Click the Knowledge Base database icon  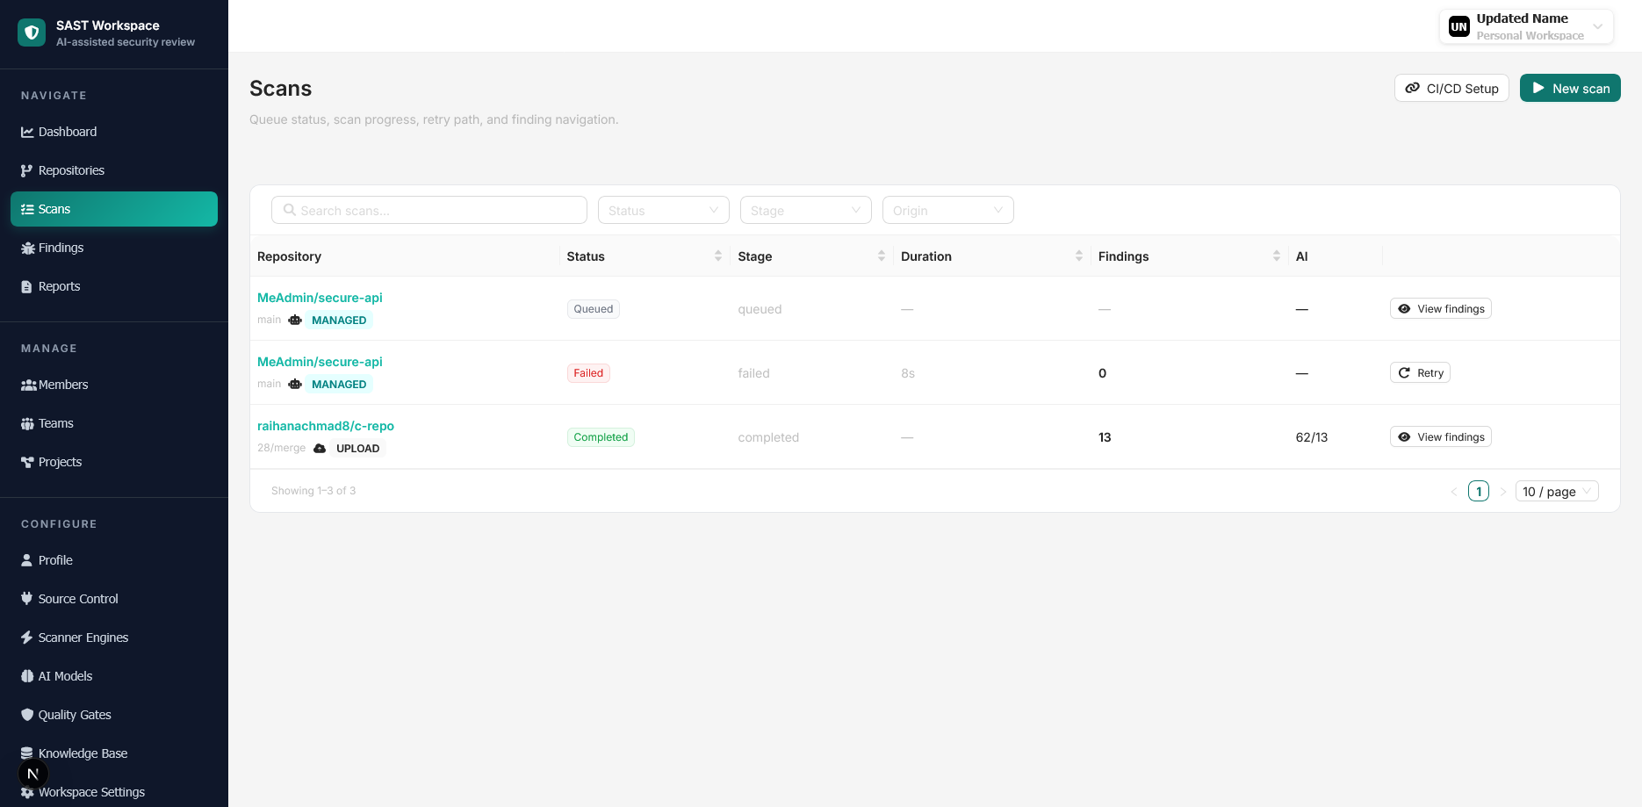pyautogui.click(x=27, y=753)
